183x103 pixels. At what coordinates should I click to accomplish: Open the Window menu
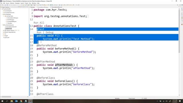(x=34, y=3)
